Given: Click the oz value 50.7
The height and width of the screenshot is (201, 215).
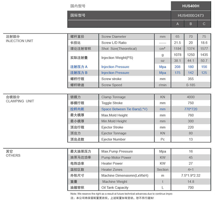Looking at the screenshot, I should pyautogui.click(x=204, y=61).
